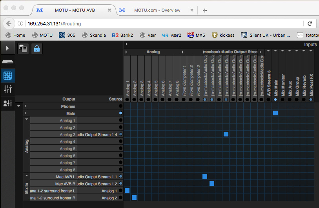This screenshot has height=208, width=319.
Task: Open the kickass bookmark
Action: [x=223, y=35]
